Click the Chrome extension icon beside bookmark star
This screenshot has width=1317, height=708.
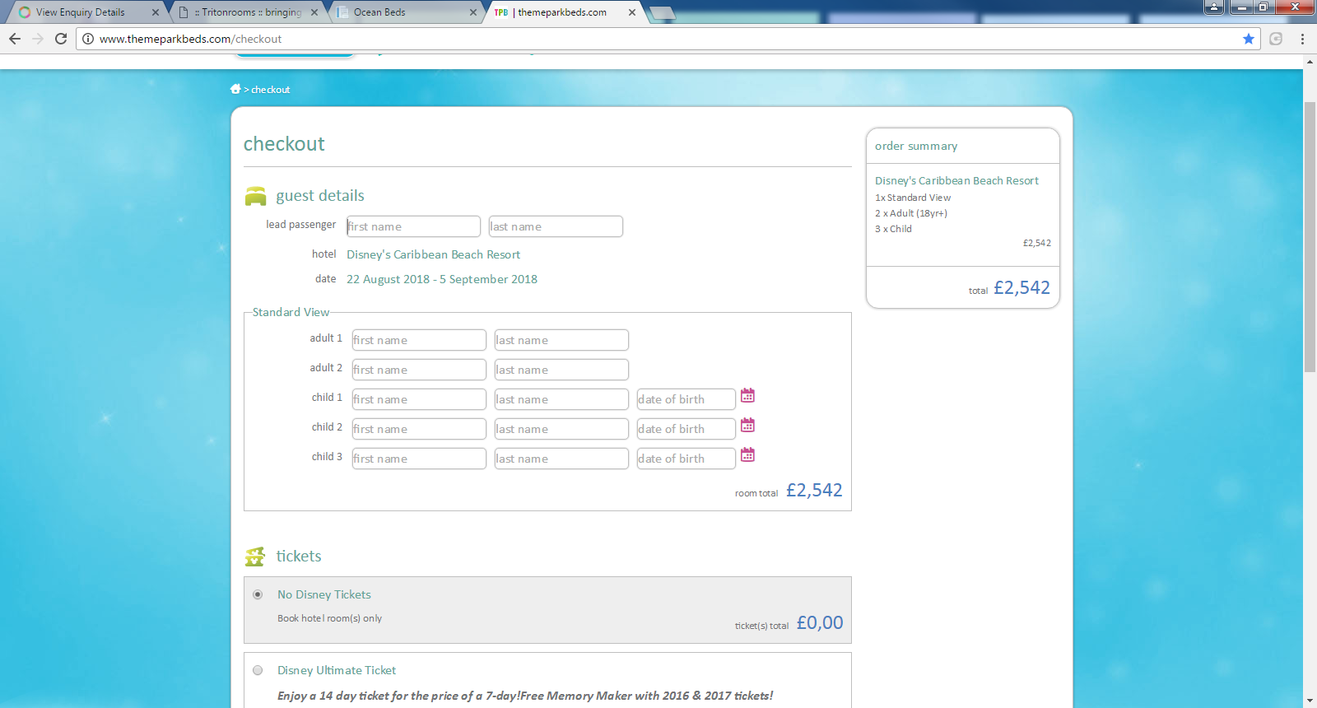pyautogui.click(x=1276, y=39)
